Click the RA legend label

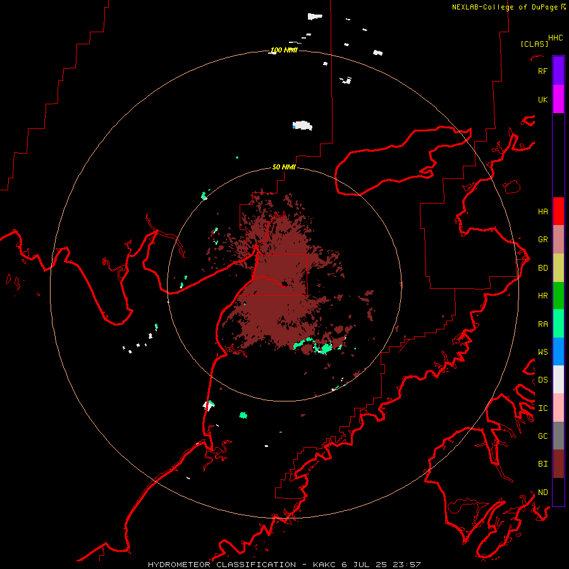(x=542, y=324)
